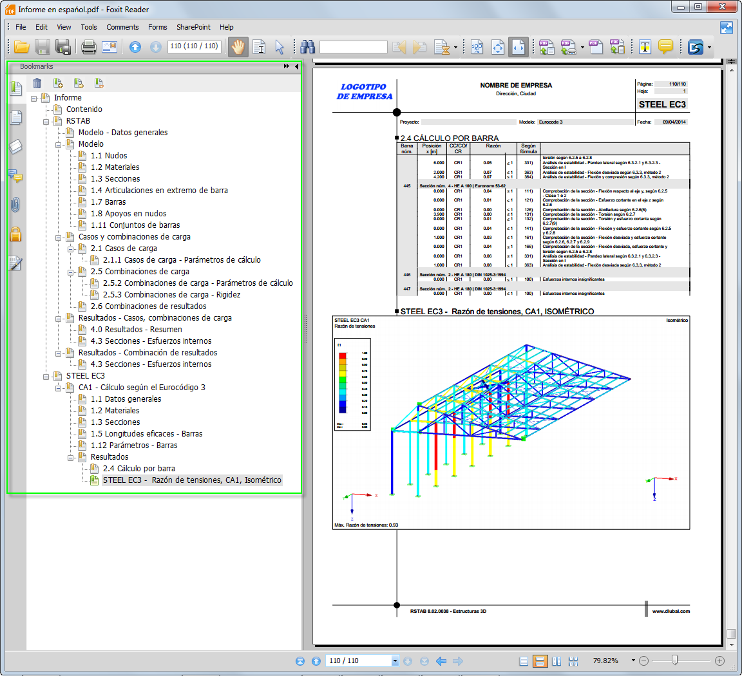Select bookmark 4.0 Resultados - Resumen
The height and width of the screenshot is (676, 742).
137,329
